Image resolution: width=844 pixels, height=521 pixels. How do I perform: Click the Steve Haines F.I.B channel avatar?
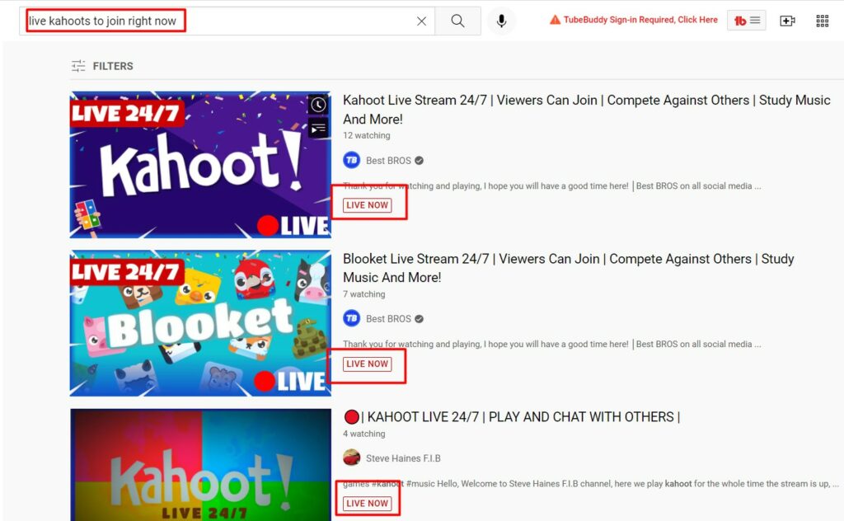pos(351,458)
